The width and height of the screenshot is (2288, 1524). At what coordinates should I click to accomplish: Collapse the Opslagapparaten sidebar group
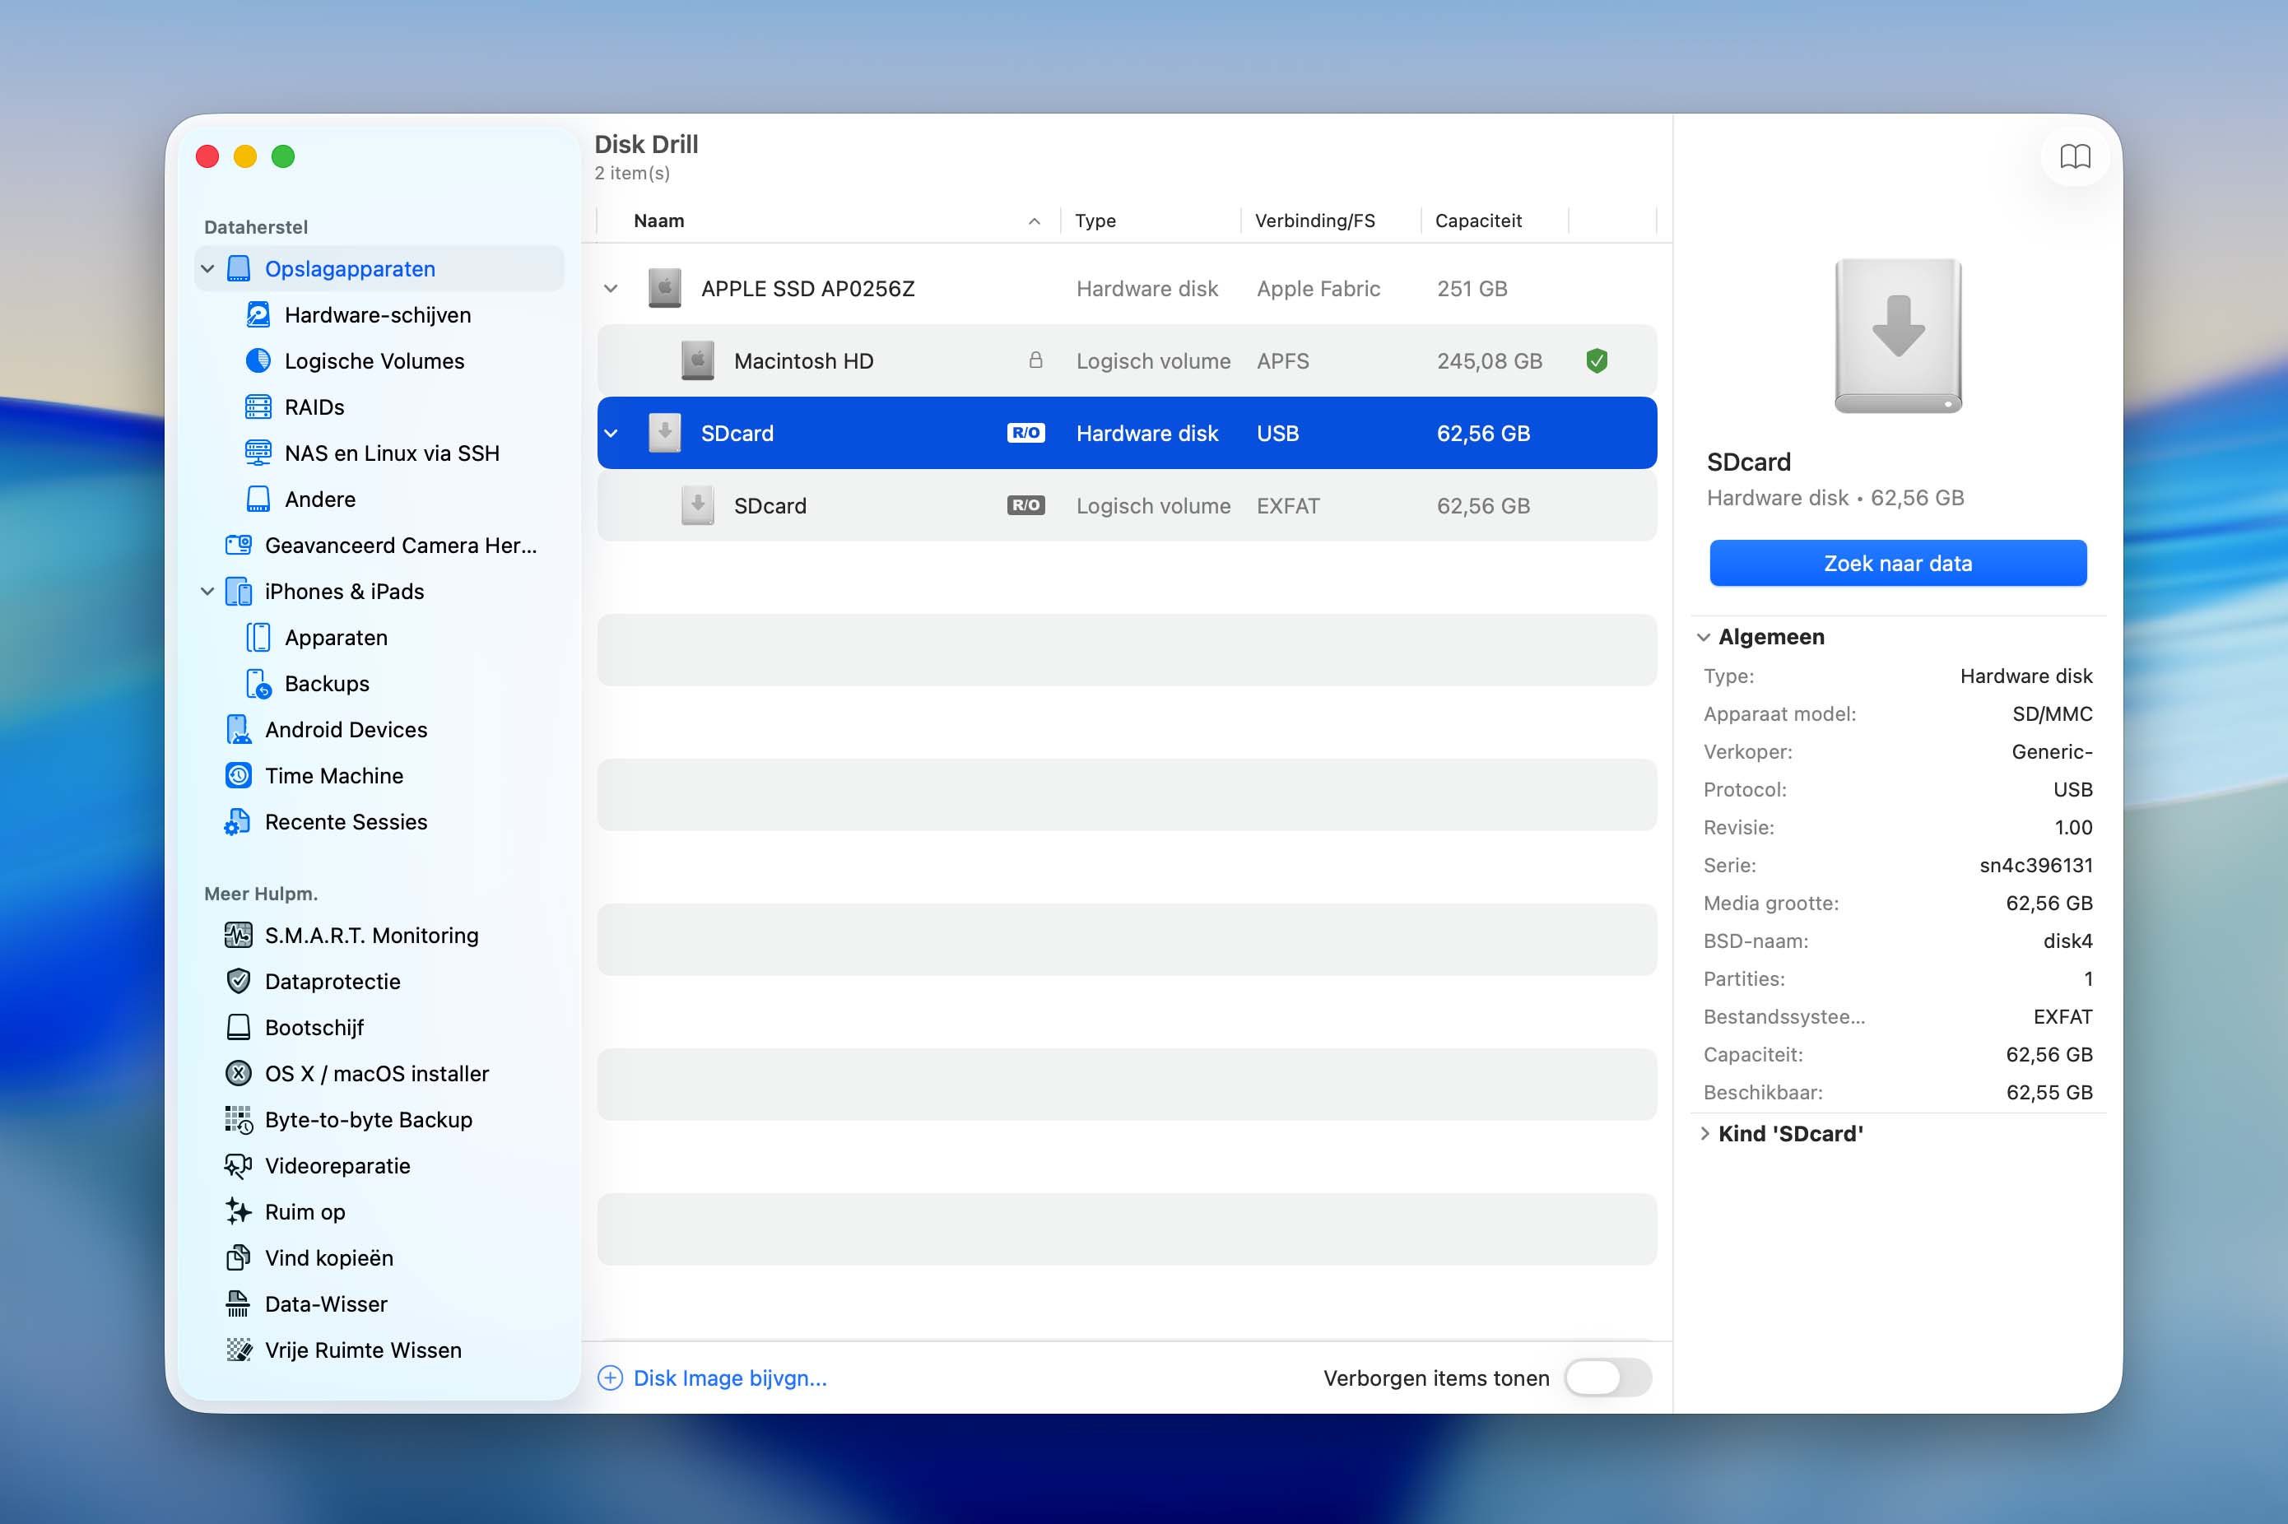coord(207,268)
